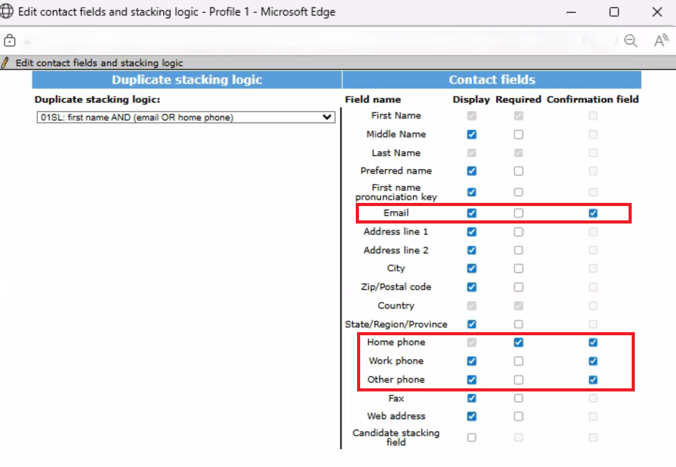Screen dimensions: 676x467
Task: Uncheck Display for Web address
Action: click(x=471, y=416)
